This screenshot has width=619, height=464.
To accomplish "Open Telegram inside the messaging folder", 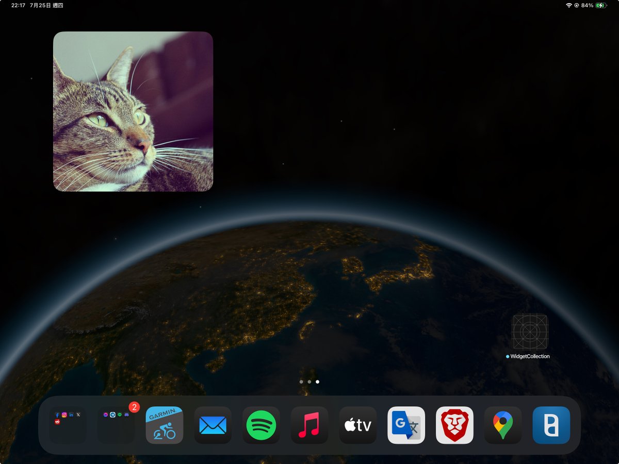I will 112,414.
